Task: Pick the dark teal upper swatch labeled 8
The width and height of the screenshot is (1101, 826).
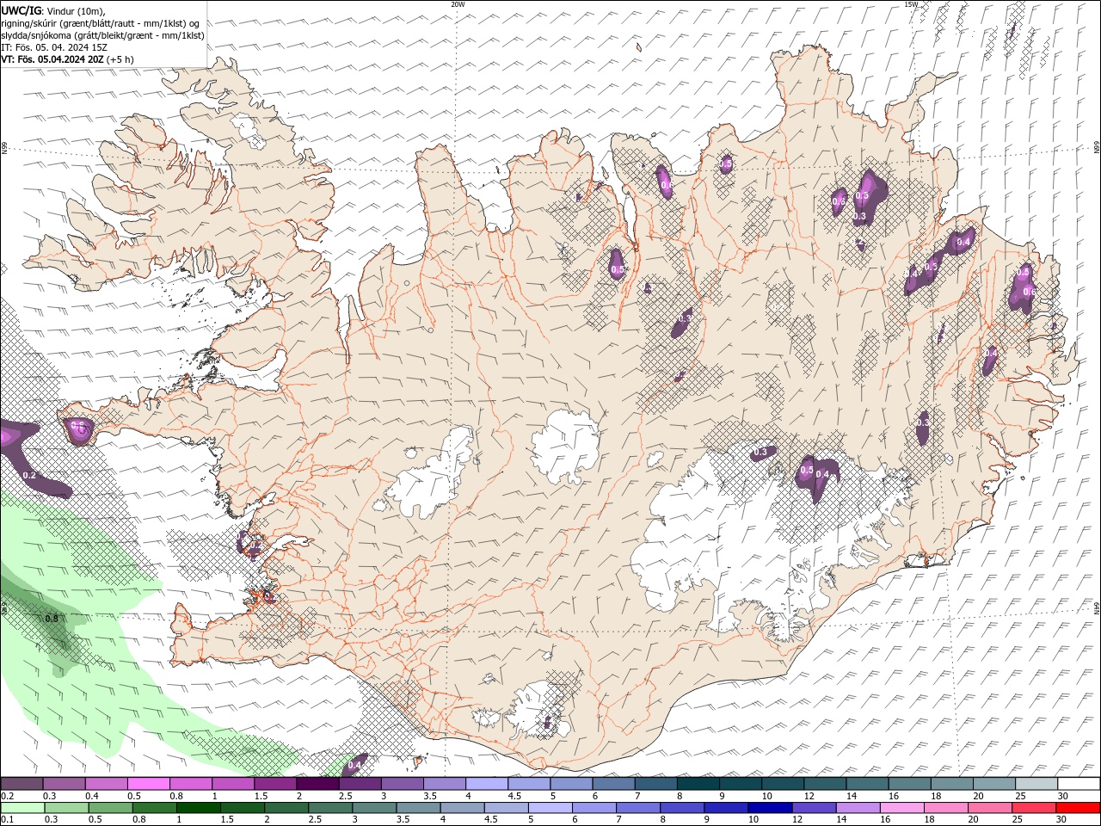Action: pos(698,784)
